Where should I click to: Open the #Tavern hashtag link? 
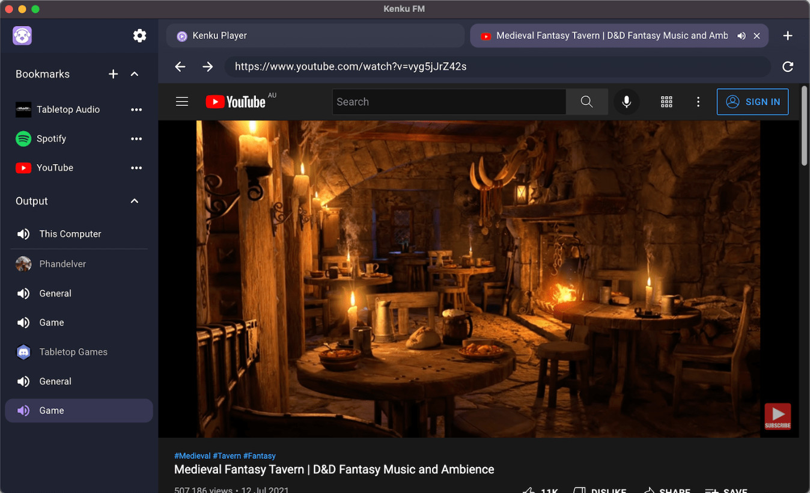coord(227,456)
